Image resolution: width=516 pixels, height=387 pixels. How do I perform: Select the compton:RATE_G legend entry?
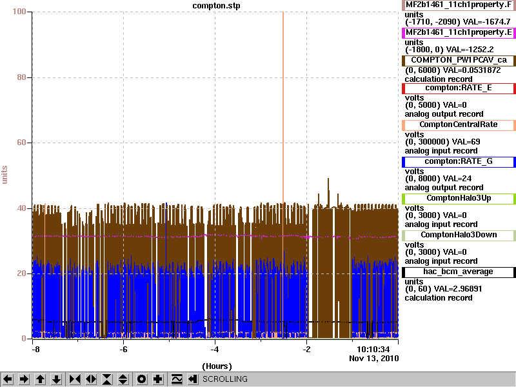[459, 162]
